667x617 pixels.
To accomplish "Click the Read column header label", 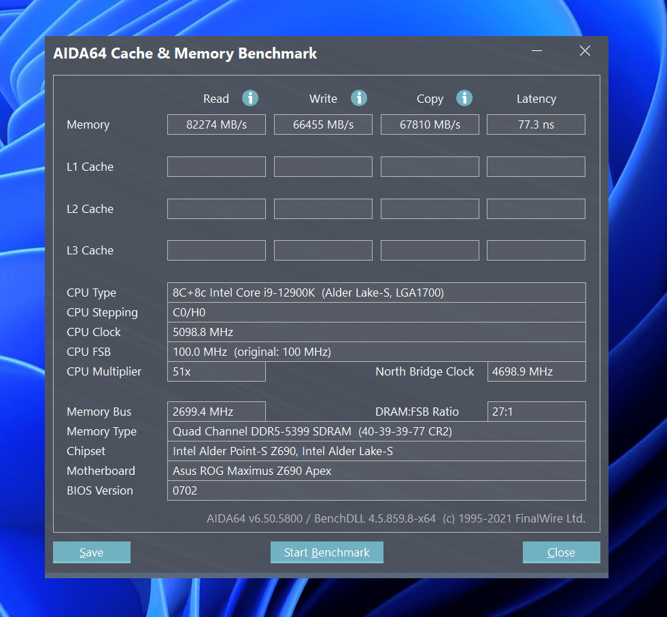I will [x=216, y=99].
